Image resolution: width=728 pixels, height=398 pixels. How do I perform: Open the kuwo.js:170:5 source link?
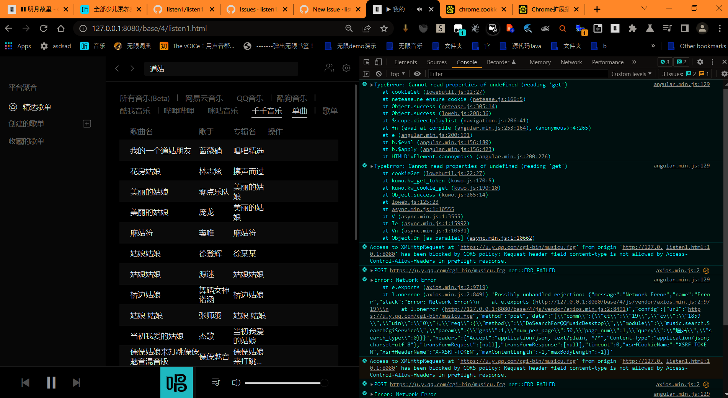pos(471,181)
